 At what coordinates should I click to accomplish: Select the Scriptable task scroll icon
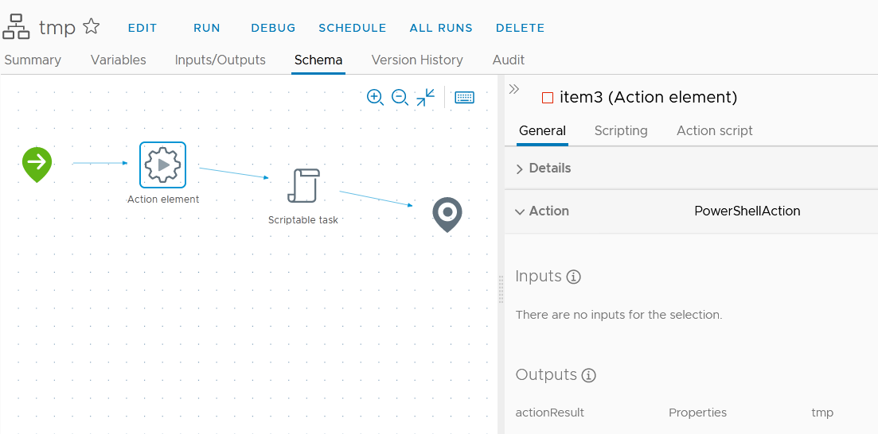pos(303,186)
